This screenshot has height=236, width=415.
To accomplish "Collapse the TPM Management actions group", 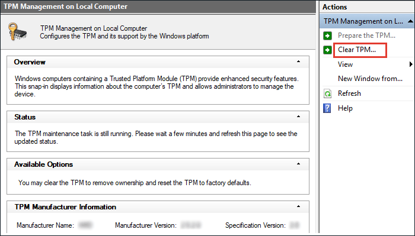I will pyautogui.click(x=410, y=21).
